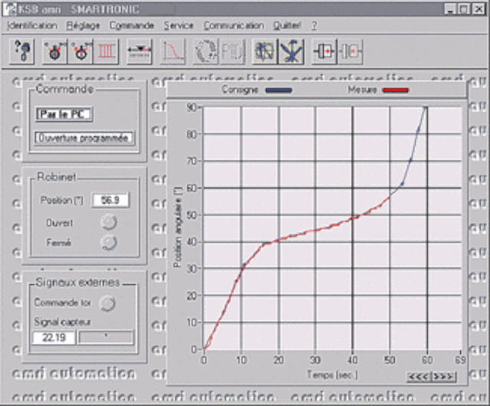Click the Robinet group title
This screenshot has width=490, height=406.
point(57,177)
